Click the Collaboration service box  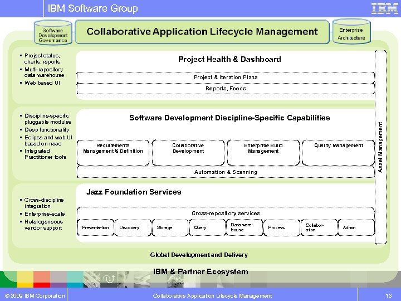[x=319, y=227]
